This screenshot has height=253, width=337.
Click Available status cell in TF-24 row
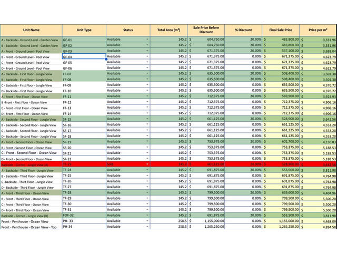(128, 170)
